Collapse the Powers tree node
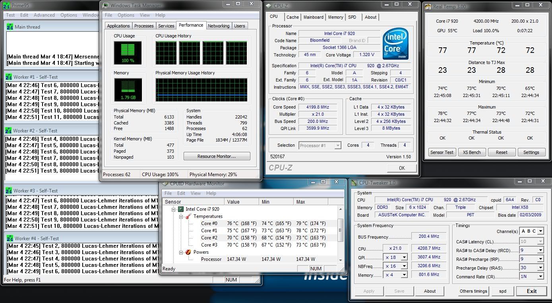 181,252
